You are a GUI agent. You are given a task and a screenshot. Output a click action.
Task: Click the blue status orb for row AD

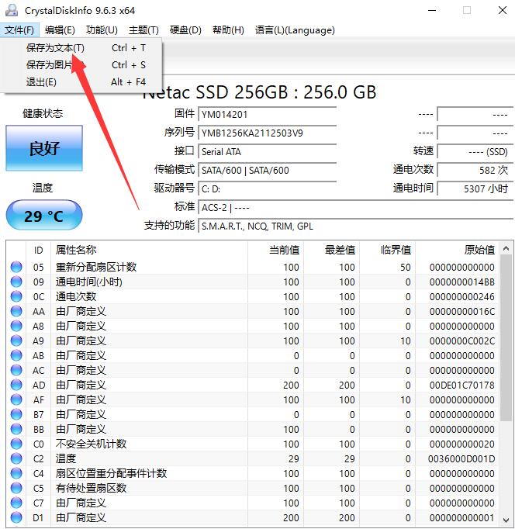pyautogui.click(x=16, y=385)
